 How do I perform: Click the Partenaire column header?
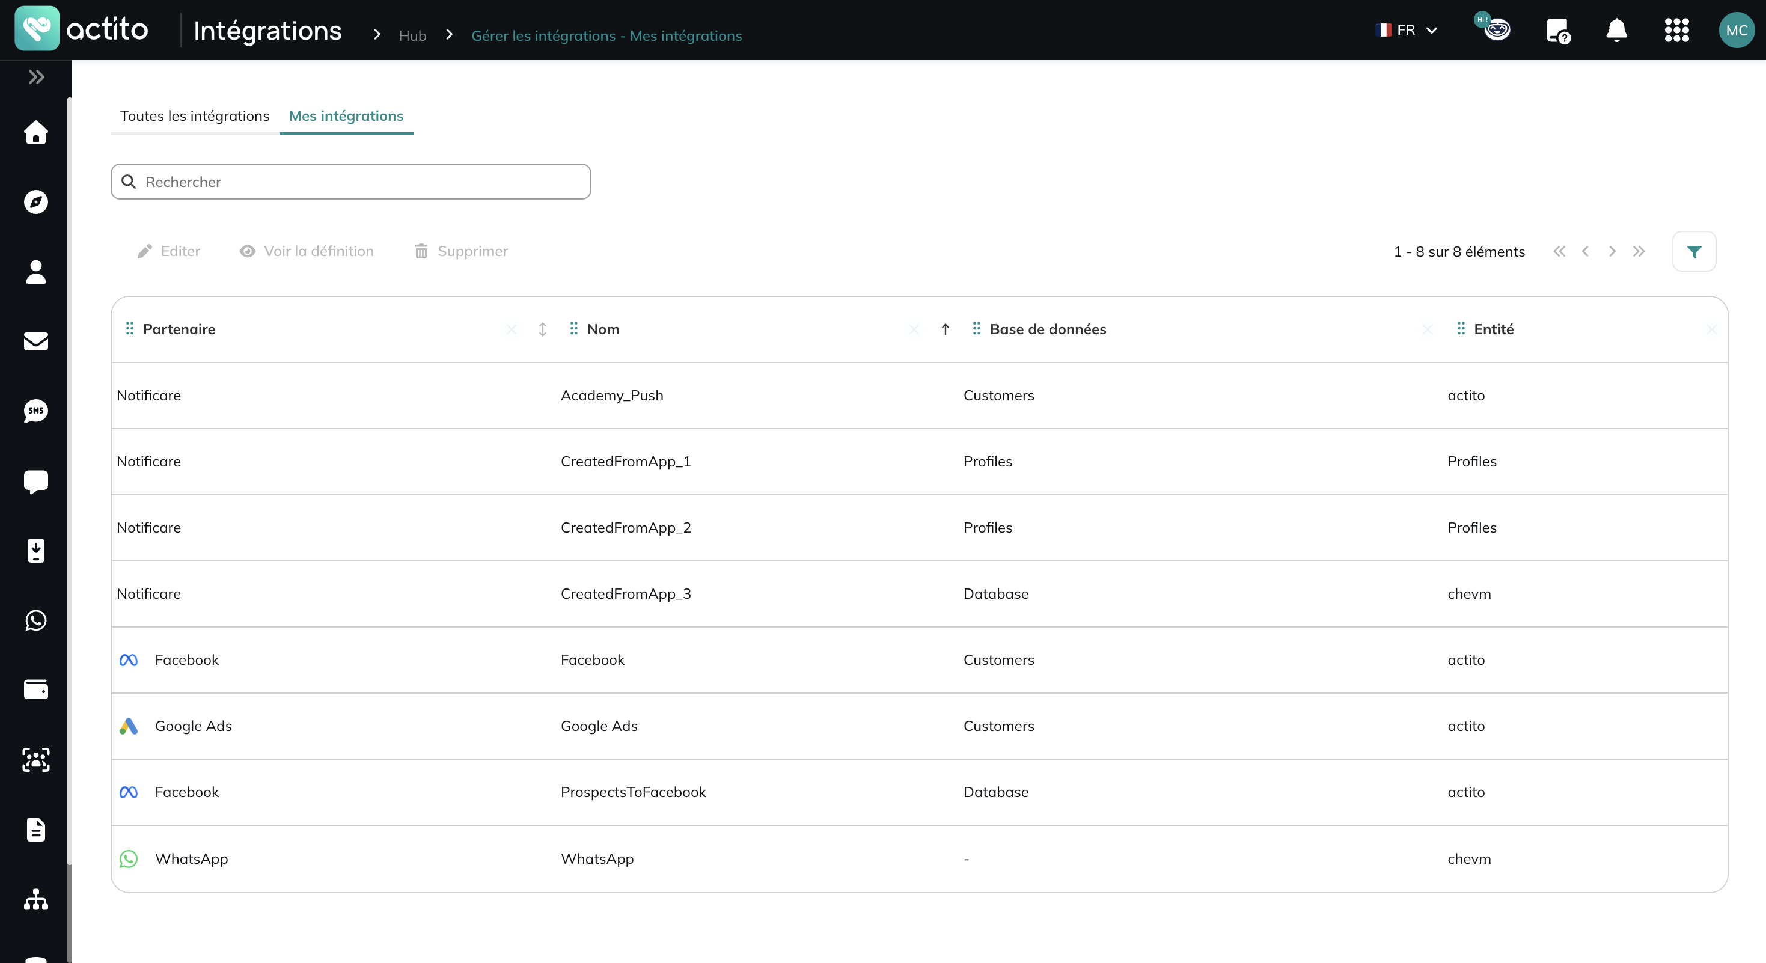(x=179, y=329)
